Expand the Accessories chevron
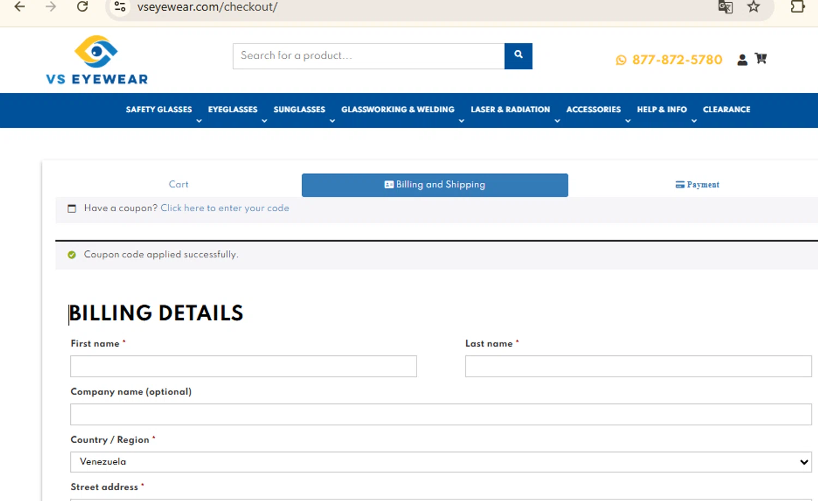 tap(628, 121)
